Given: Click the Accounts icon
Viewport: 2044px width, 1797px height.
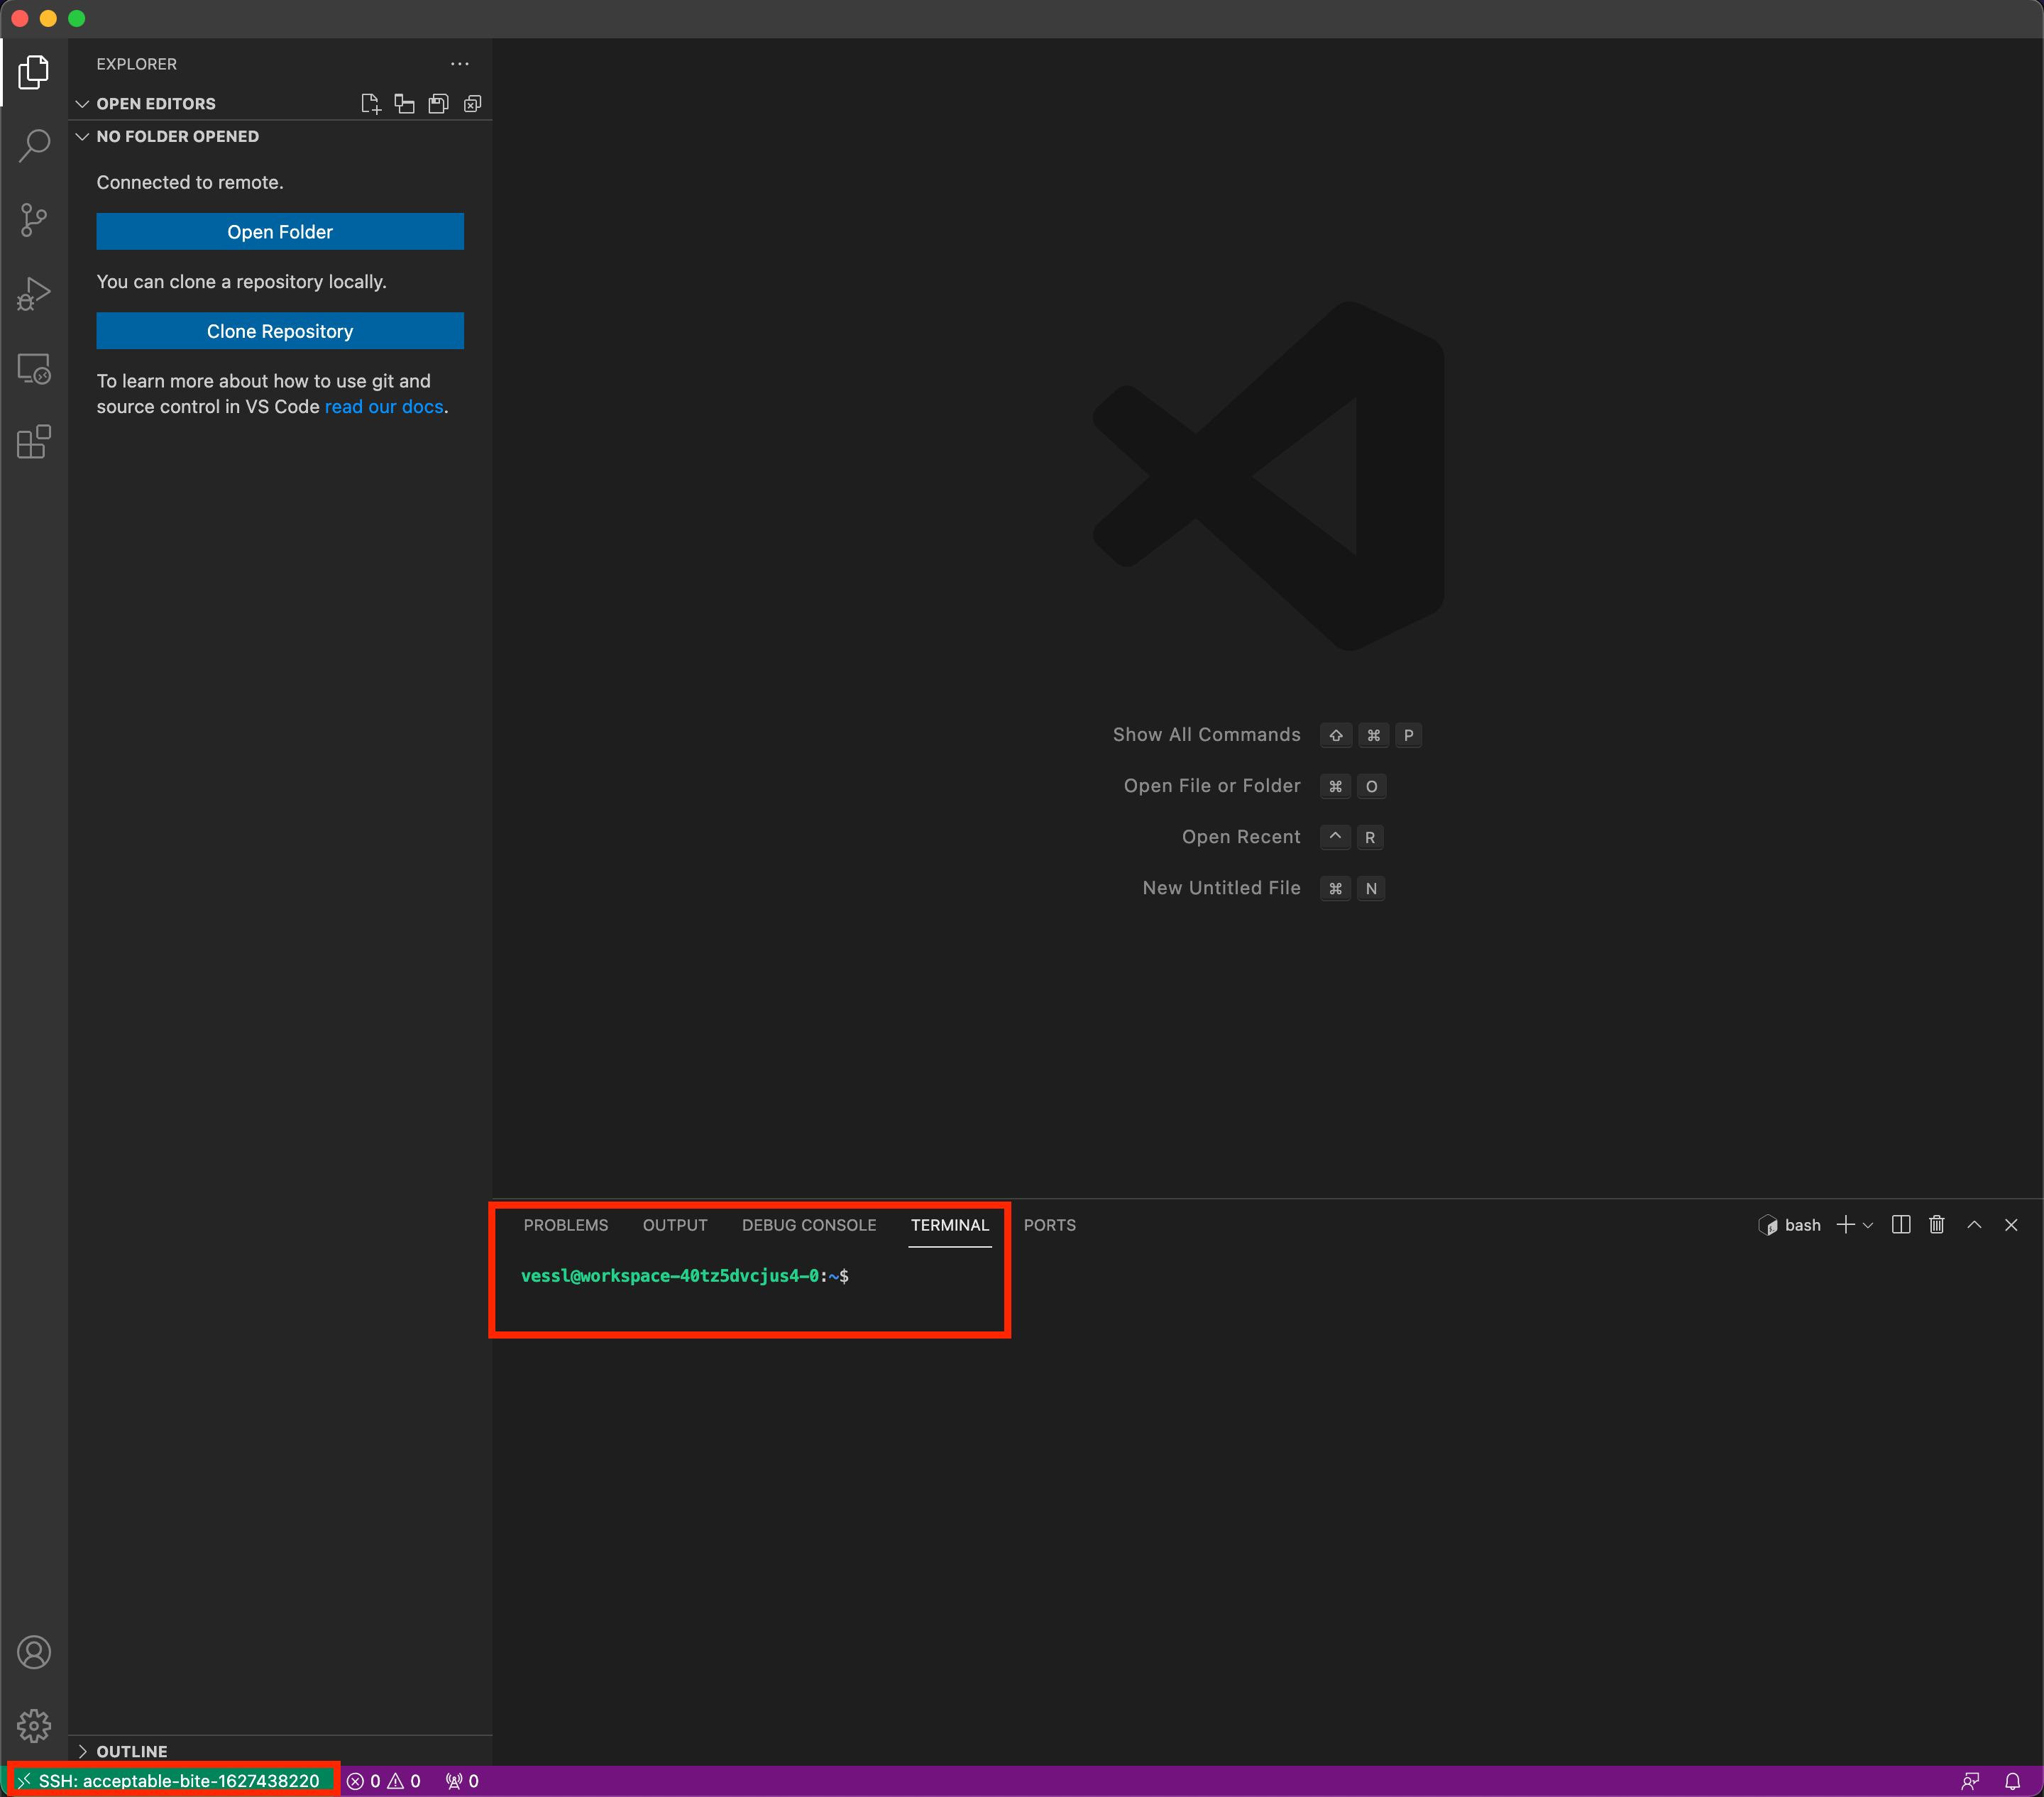Looking at the screenshot, I should click(x=34, y=1651).
